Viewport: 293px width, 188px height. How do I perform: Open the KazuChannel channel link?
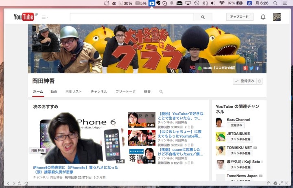pos(238,120)
